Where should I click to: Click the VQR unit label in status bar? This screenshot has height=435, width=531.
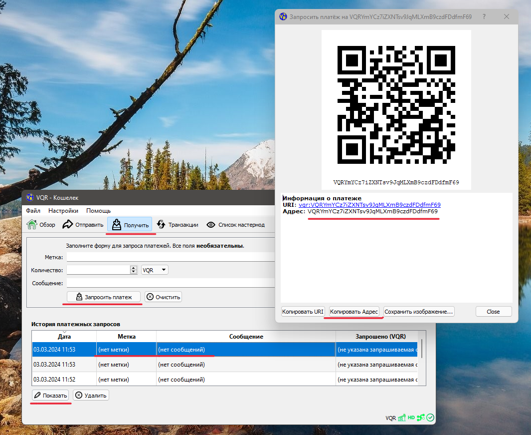(x=390, y=418)
